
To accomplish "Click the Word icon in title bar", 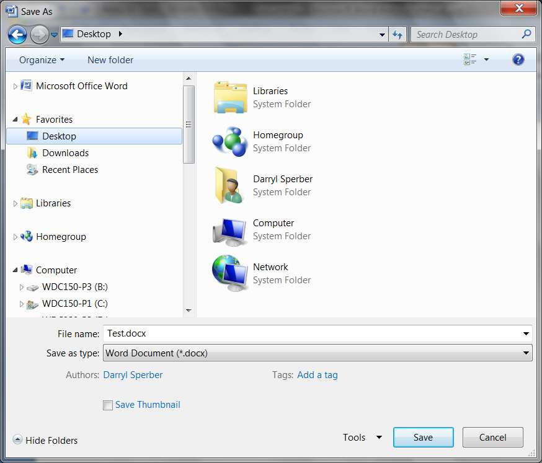I will [x=11, y=11].
